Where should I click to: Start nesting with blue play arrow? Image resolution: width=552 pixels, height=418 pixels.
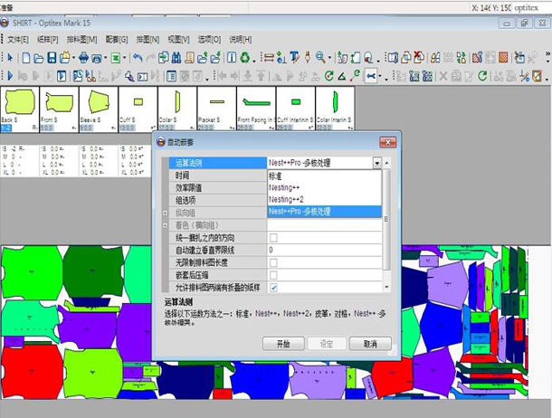(10, 76)
